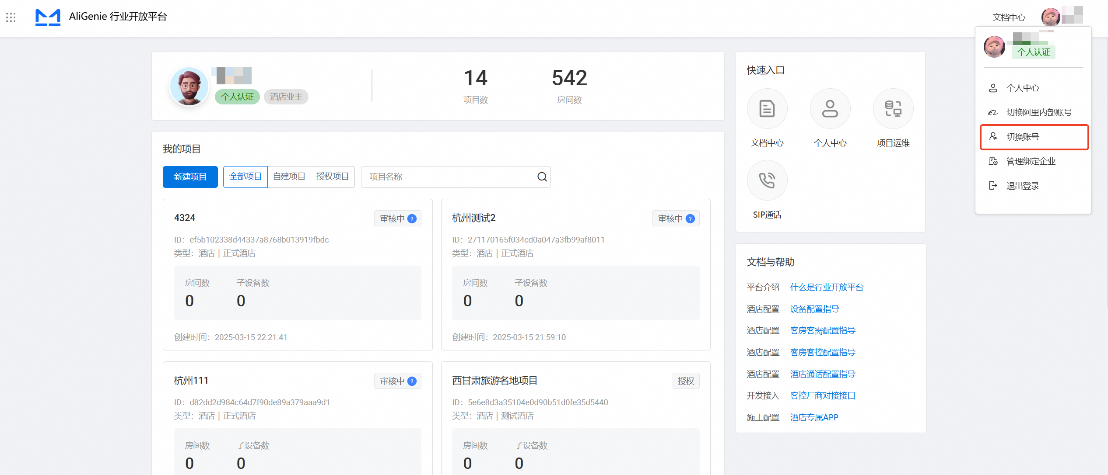Open 客控厂商对接接口 help link
Viewport: 1108px width, 475px height.
tap(823, 395)
